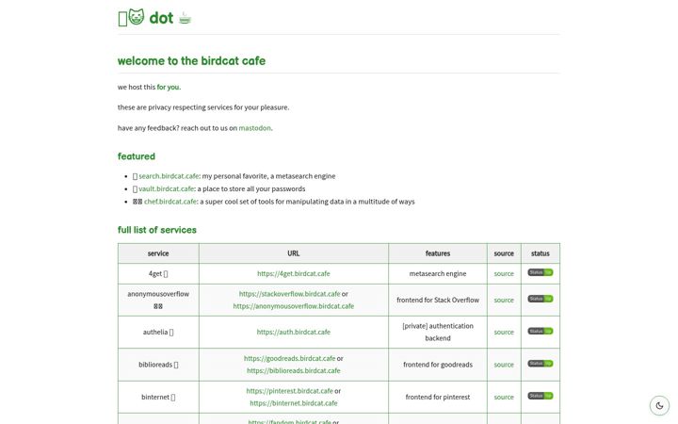This screenshot has width=678, height=424.
Task: Click 'welcome to the birdcat cafe' heading
Action: 191,60
